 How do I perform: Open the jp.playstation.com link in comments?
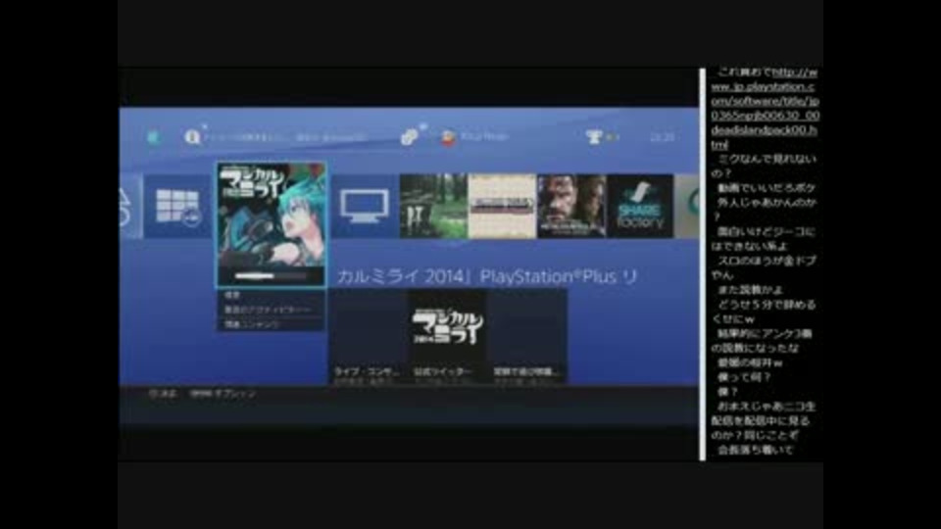766,109
